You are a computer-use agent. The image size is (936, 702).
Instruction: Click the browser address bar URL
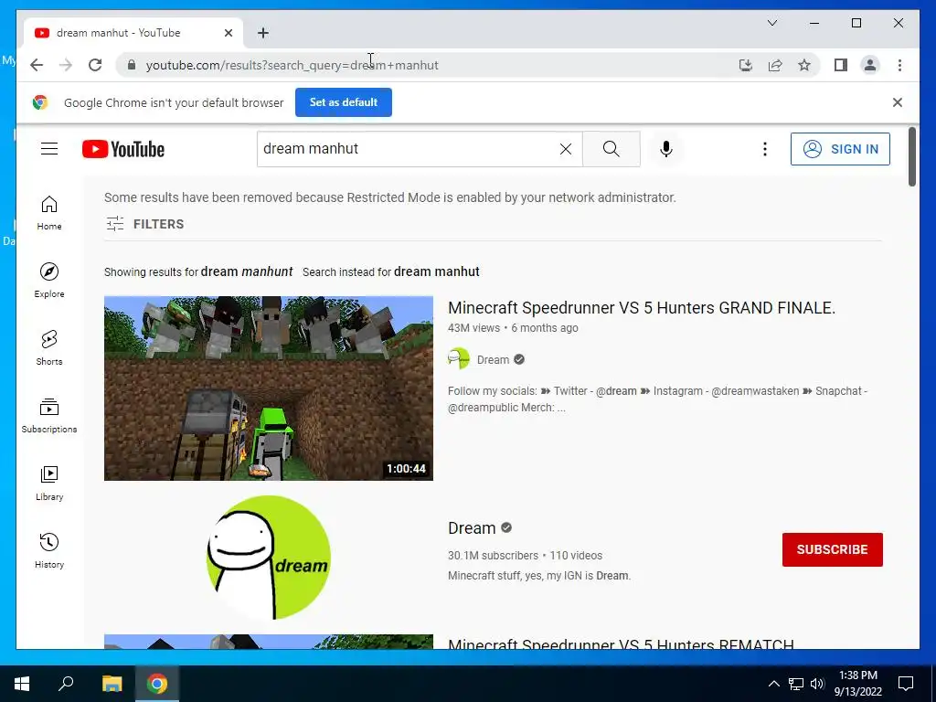coord(292,65)
